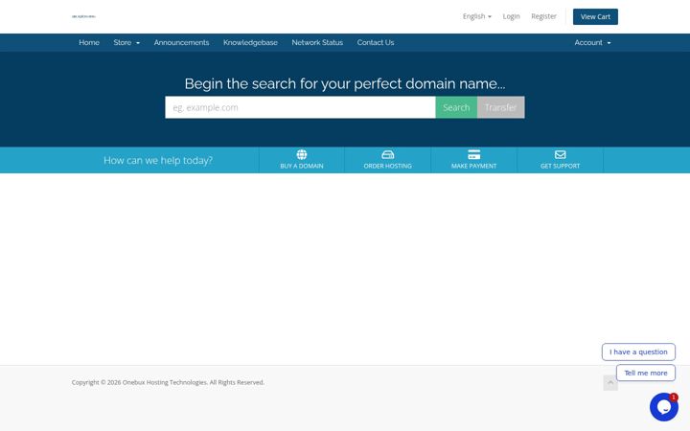
Task: Select Contact Us in the navigation
Action: click(376, 43)
